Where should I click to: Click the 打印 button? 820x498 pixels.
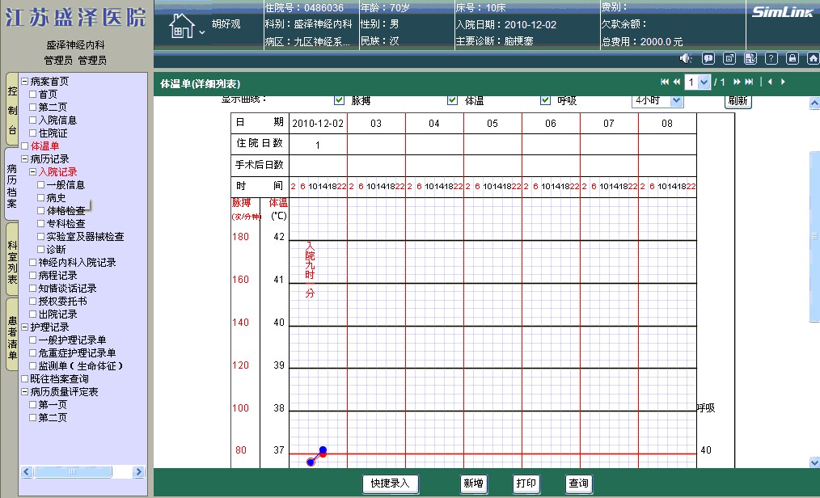click(x=526, y=483)
